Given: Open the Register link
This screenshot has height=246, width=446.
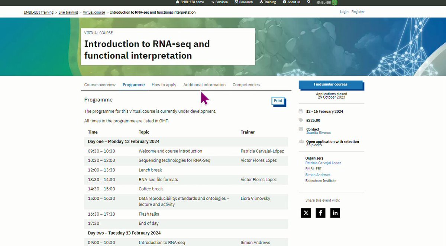Looking at the screenshot, I should pyautogui.click(x=358, y=12).
